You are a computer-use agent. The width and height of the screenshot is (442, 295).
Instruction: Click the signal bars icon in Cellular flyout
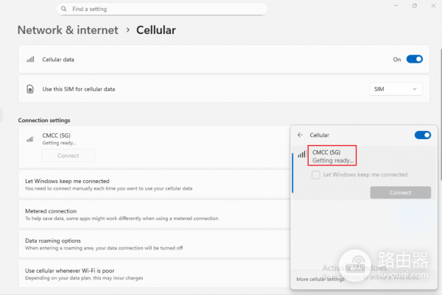click(301, 154)
